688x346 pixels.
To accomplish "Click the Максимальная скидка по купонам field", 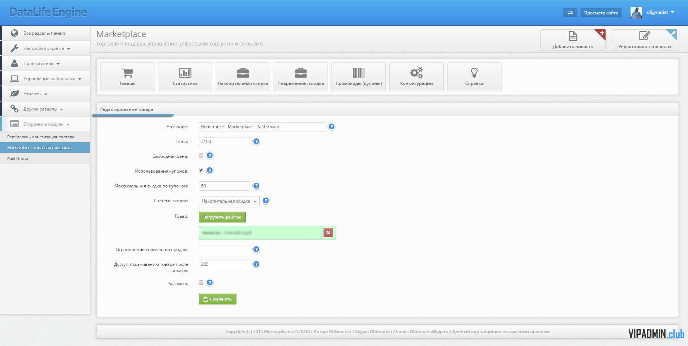I will (225, 186).
